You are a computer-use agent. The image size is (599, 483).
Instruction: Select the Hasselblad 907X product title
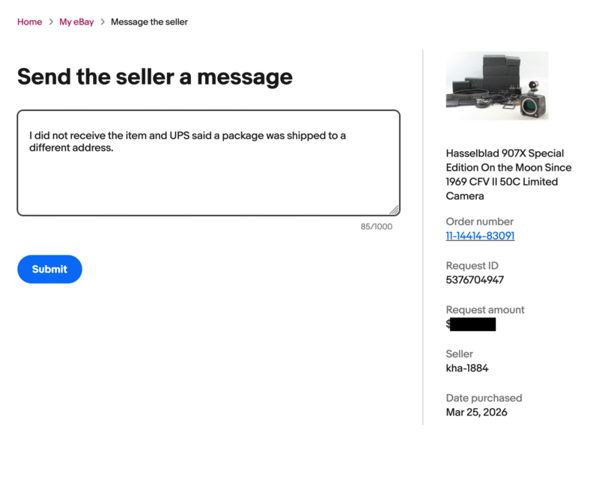(508, 174)
